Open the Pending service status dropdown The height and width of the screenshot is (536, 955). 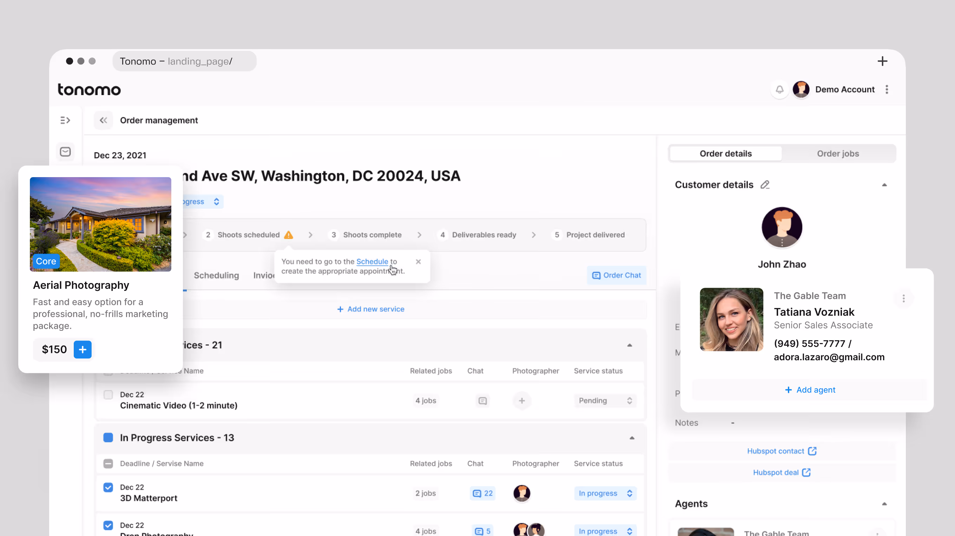[x=605, y=401]
